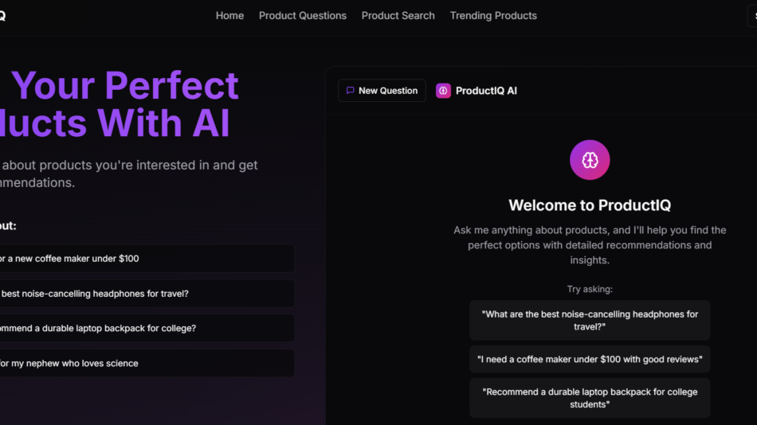Click the chat bubble icon in New Question

(x=350, y=91)
